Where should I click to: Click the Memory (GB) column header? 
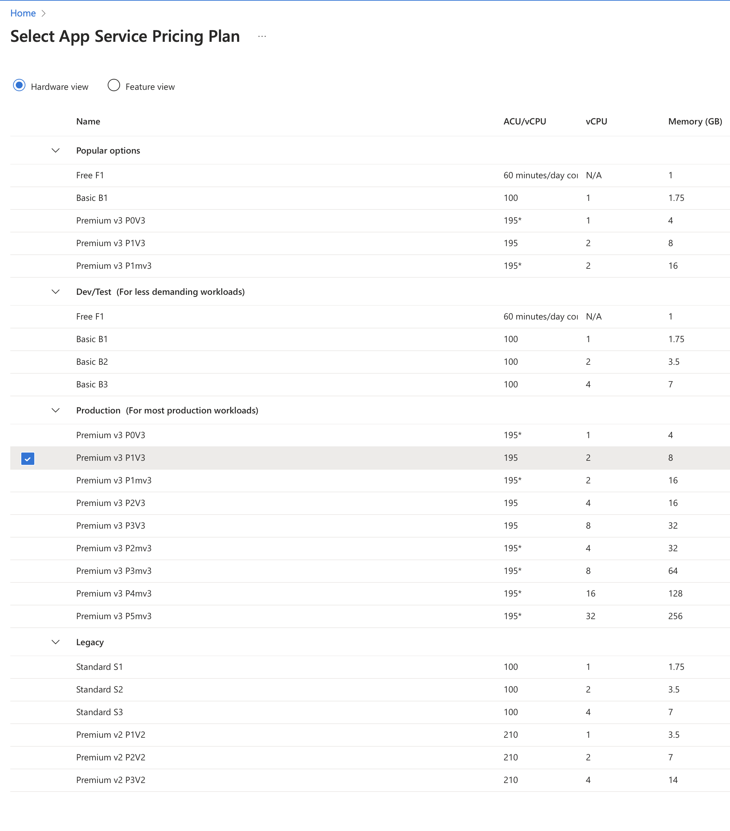(x=694, y=121)
